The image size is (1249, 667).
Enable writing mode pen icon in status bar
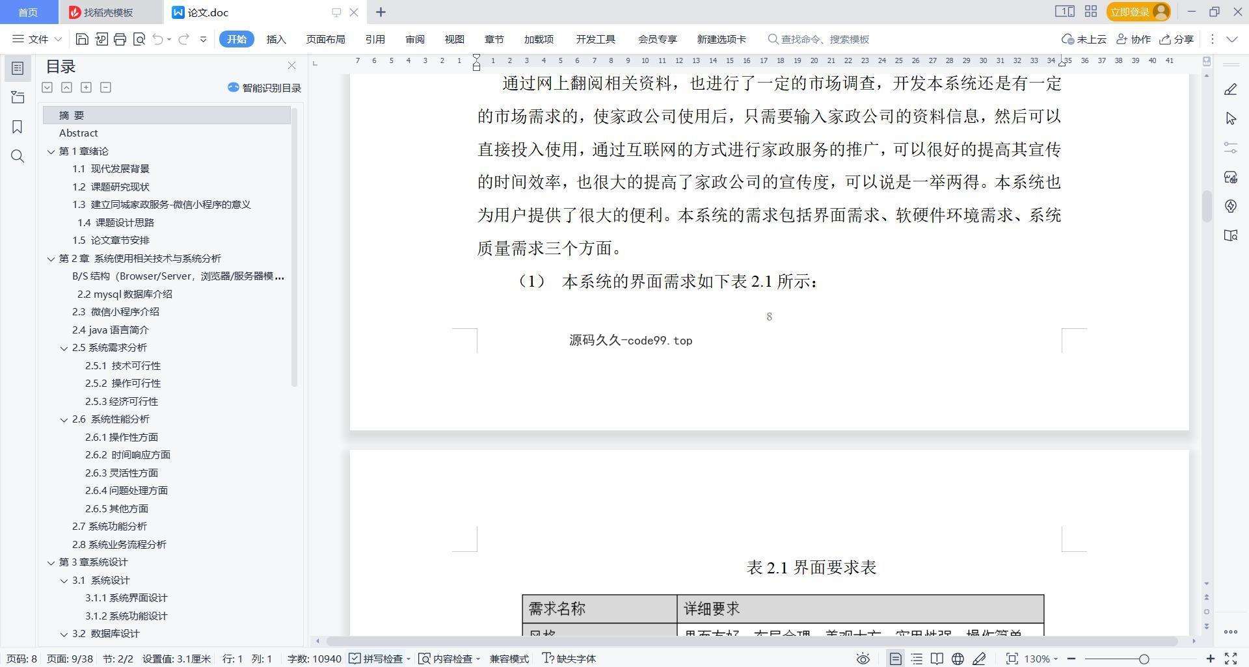(979, 659)
